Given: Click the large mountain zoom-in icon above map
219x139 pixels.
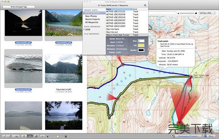Looking at the screenshot, I should 196,13.
